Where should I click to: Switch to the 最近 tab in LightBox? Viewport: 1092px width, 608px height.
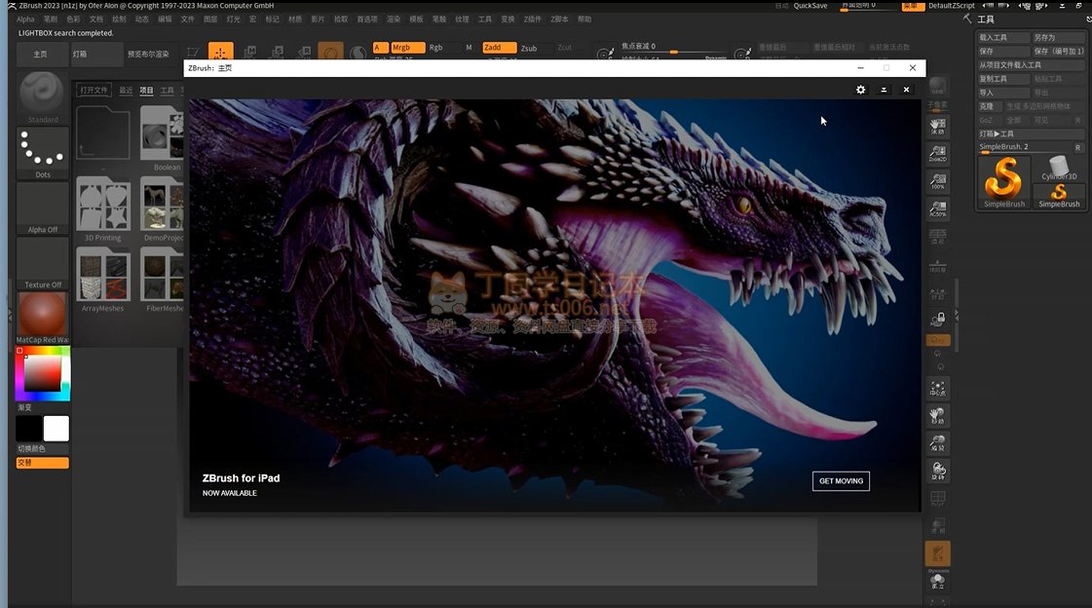(126, 91)
